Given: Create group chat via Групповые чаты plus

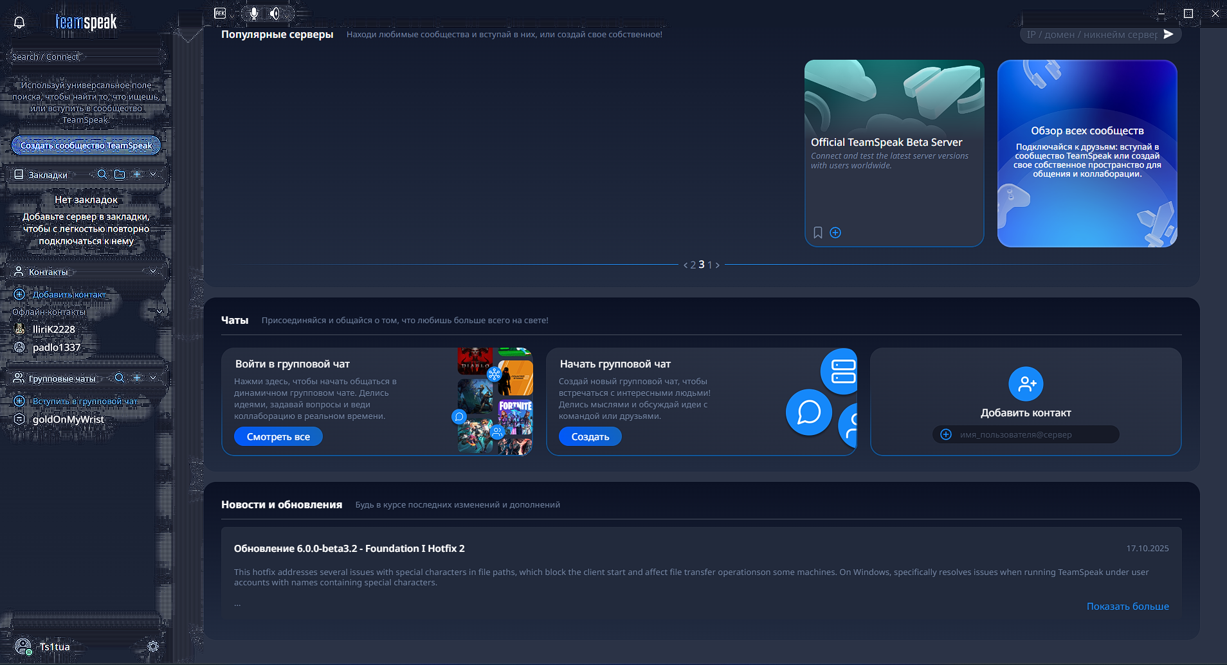Looking at the screenshot, I should (137, 378).
